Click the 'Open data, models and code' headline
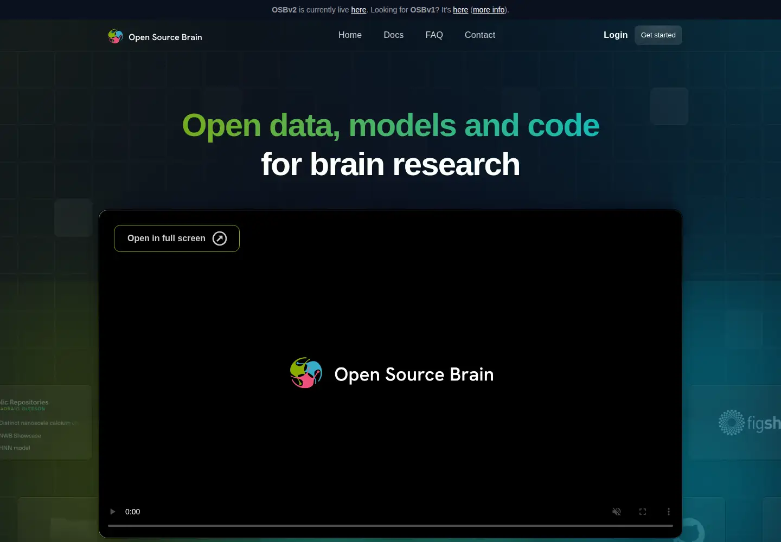The image size is (781, 542). [390, 125]
